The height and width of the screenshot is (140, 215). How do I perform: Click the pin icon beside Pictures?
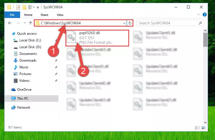click(56, 74)
